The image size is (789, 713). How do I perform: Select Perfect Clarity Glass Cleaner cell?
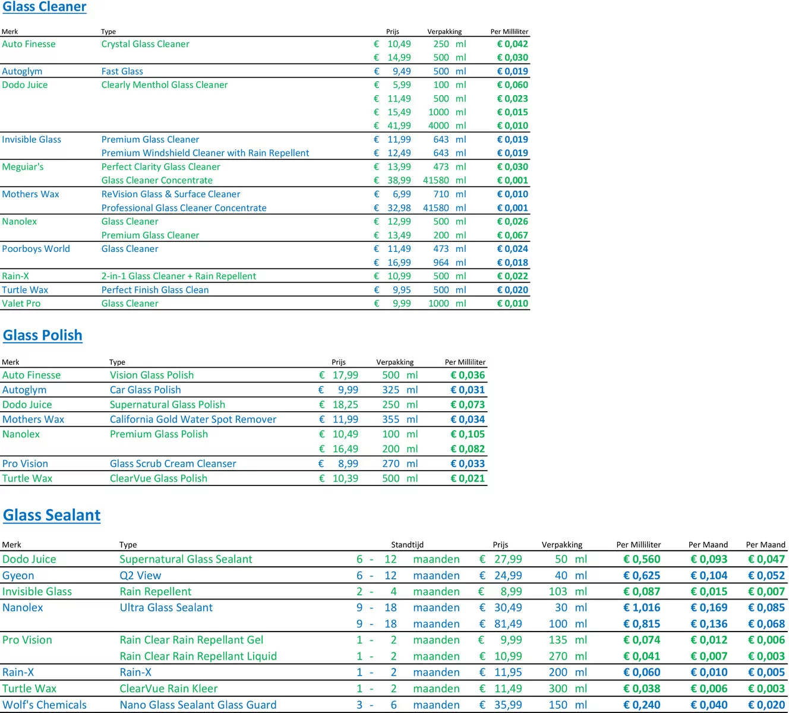point(161,167)
